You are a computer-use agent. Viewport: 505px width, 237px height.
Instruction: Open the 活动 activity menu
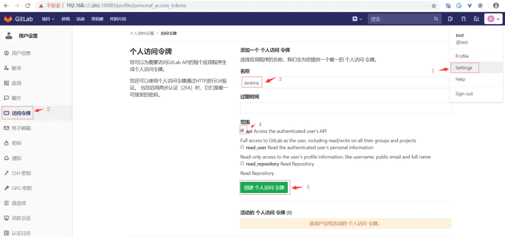click(80, 19)
